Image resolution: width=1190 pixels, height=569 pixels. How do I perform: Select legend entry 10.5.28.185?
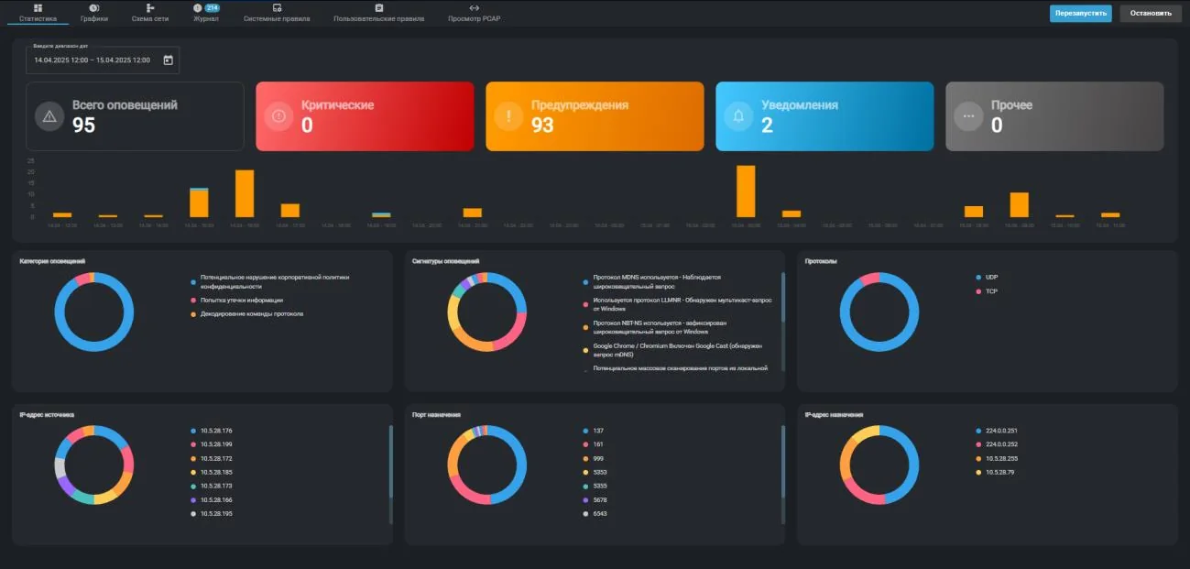(x=212, y=473)
